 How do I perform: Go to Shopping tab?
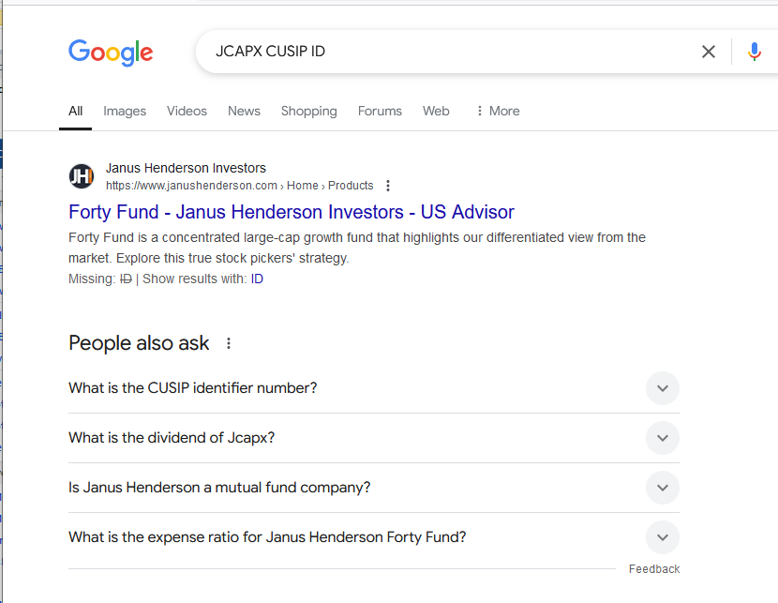(x=308, y=112)
